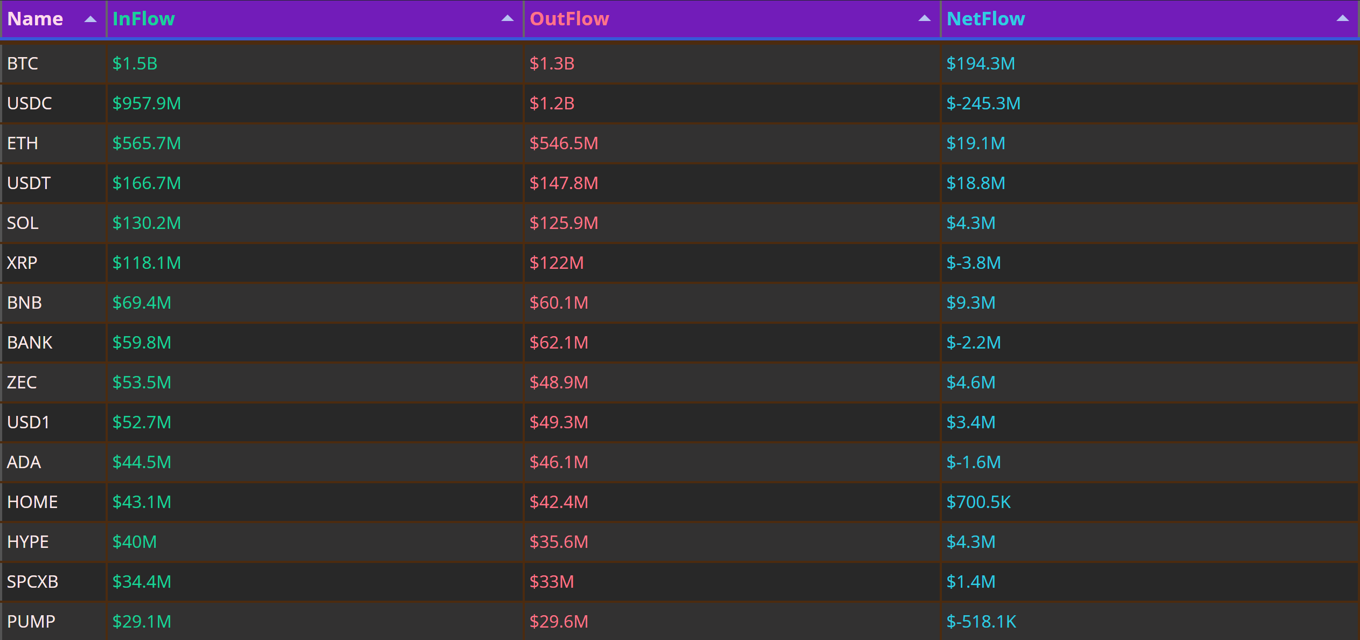Select the ADA row name
The width and height of the screenshot is (1360, 640).
24,462
